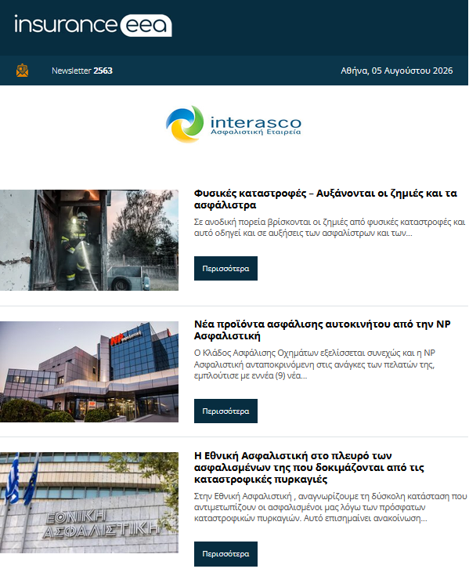Viewport: 469px width, 576px height.
Task: Open headline Η Εθνική Ασφαλιστική στο πλευρό
Action: point(309,467)
